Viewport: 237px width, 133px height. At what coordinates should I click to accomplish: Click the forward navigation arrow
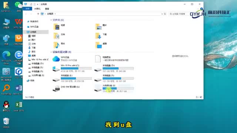(x=31, y=14)
